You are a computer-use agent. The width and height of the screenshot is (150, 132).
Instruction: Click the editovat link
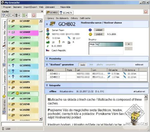coord(139,64)
